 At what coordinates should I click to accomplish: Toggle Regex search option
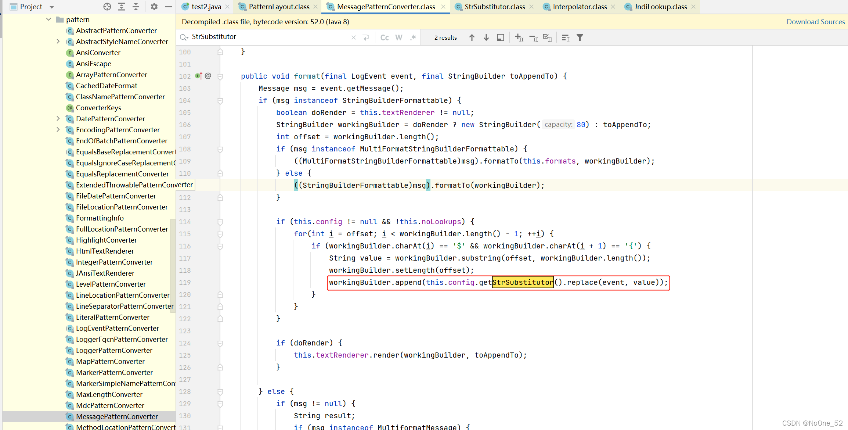pos(413,37)
